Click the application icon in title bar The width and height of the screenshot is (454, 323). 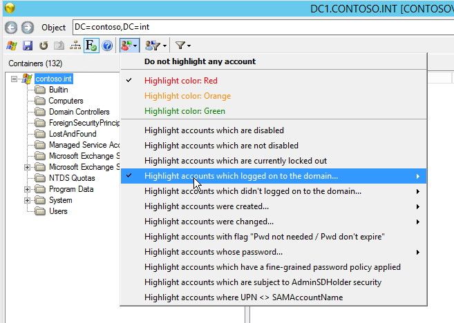coord(10,8)
